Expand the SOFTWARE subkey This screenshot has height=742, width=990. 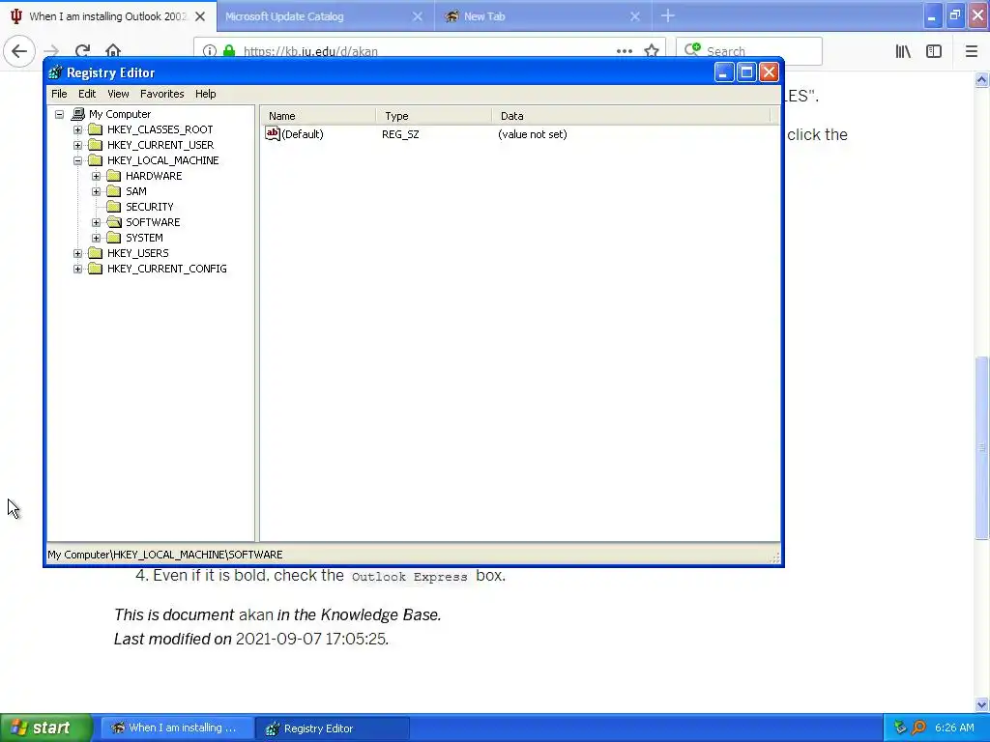96,223
